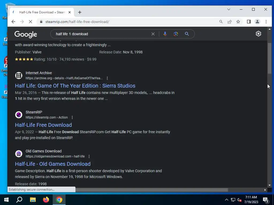Open Google quick settings gear
The image size is (274, 205).
click(258, 34)
